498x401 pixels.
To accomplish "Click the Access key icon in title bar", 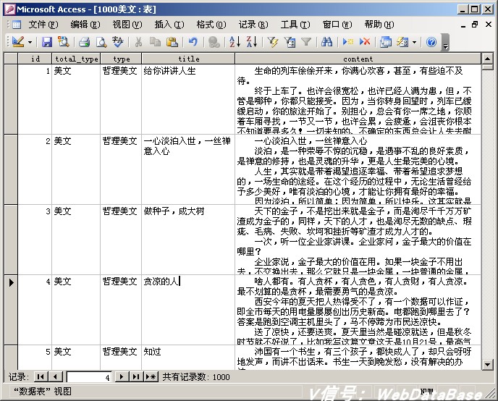I will coord(9,9).
